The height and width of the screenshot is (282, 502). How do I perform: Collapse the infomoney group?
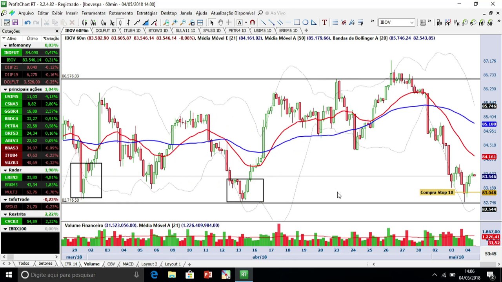(x=5, y=45)
